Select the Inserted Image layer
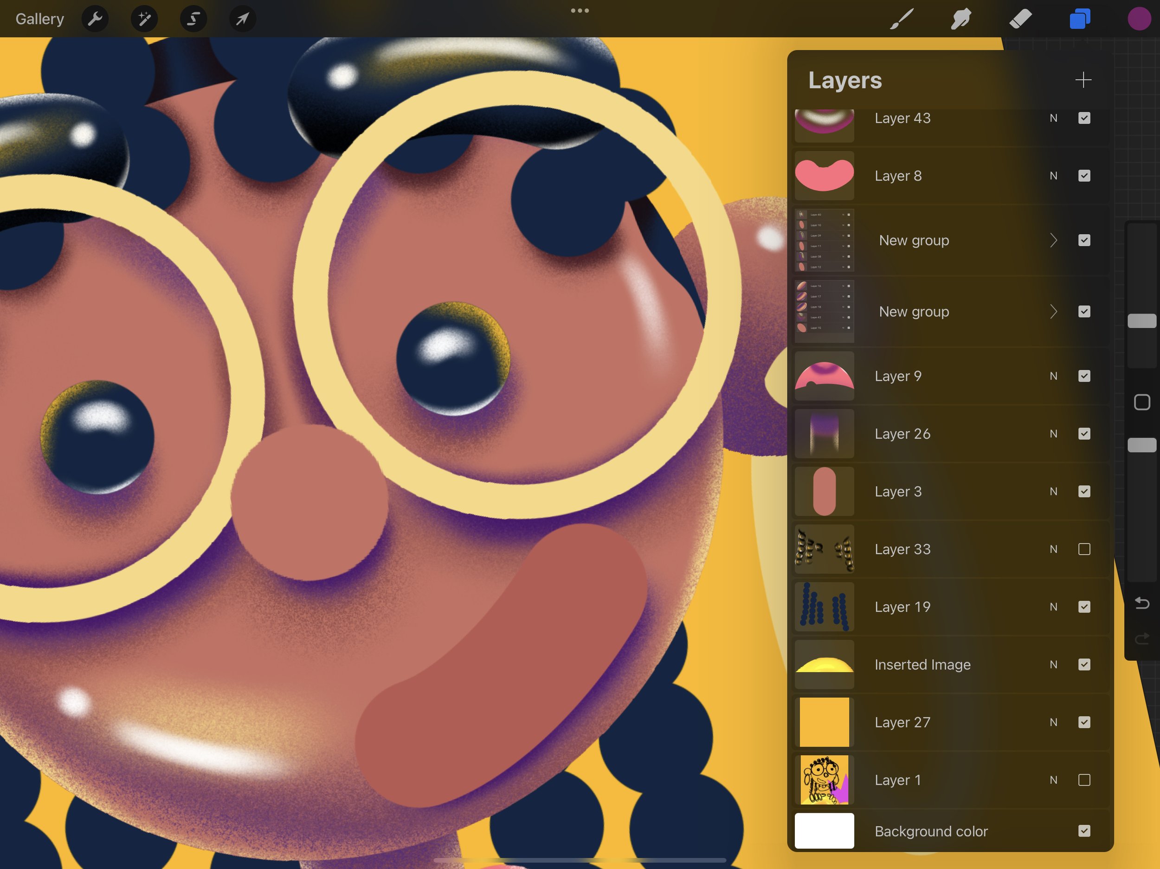 pos(922,665)
